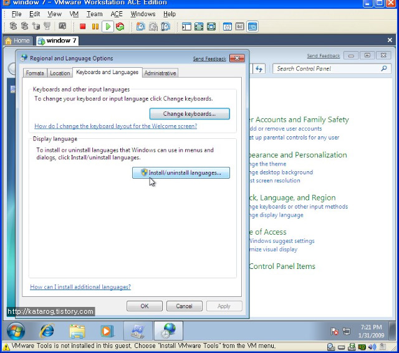Click the red Power Off stop icon
399x353 pixels.
82,26
